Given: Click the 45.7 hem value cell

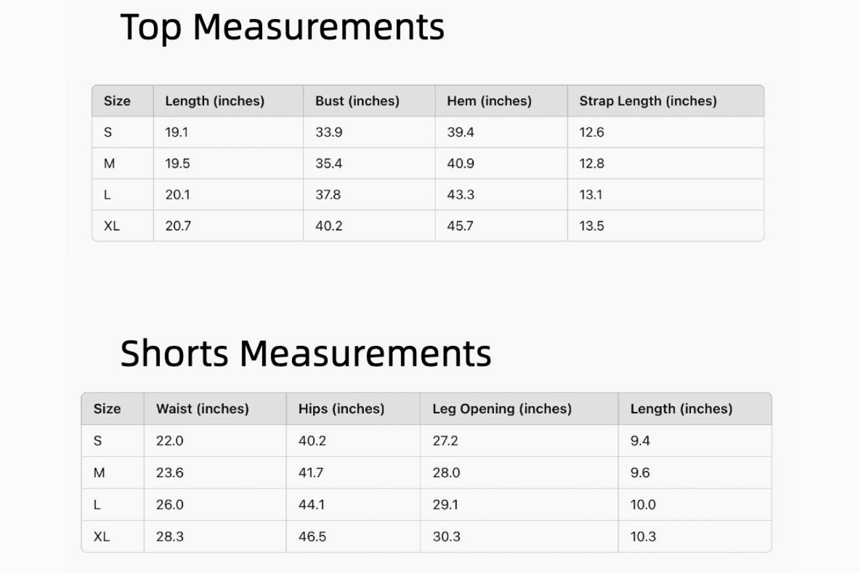Looking at the screenshot, I should pyautogui.click(x=460, y=226).
